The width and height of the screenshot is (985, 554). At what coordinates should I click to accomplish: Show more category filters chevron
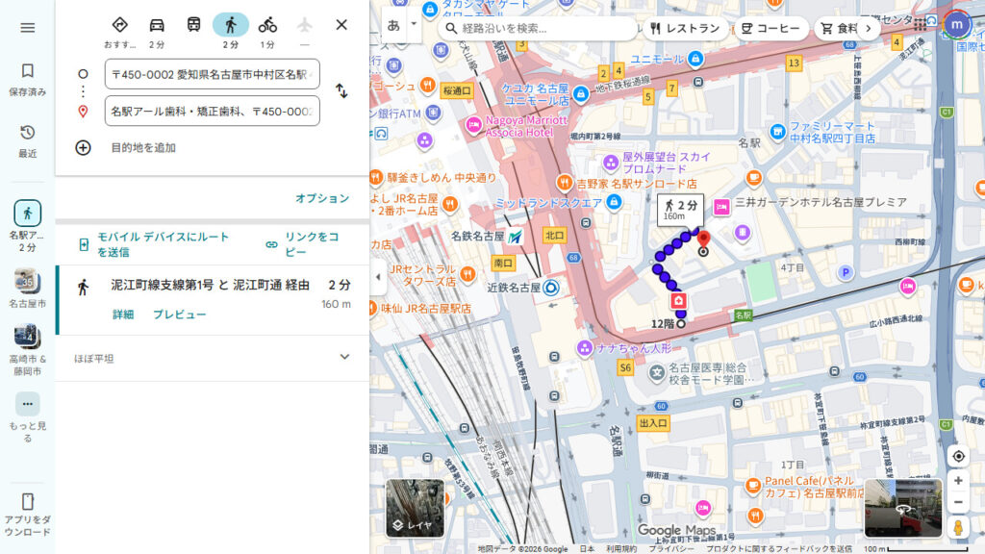pos(869,29)
